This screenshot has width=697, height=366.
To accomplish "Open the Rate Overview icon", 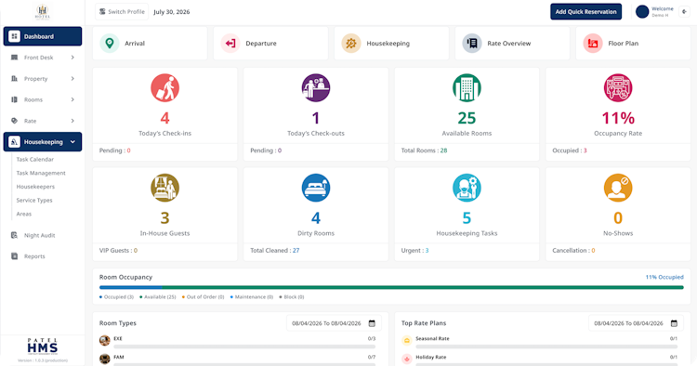I will pos(472,43).
